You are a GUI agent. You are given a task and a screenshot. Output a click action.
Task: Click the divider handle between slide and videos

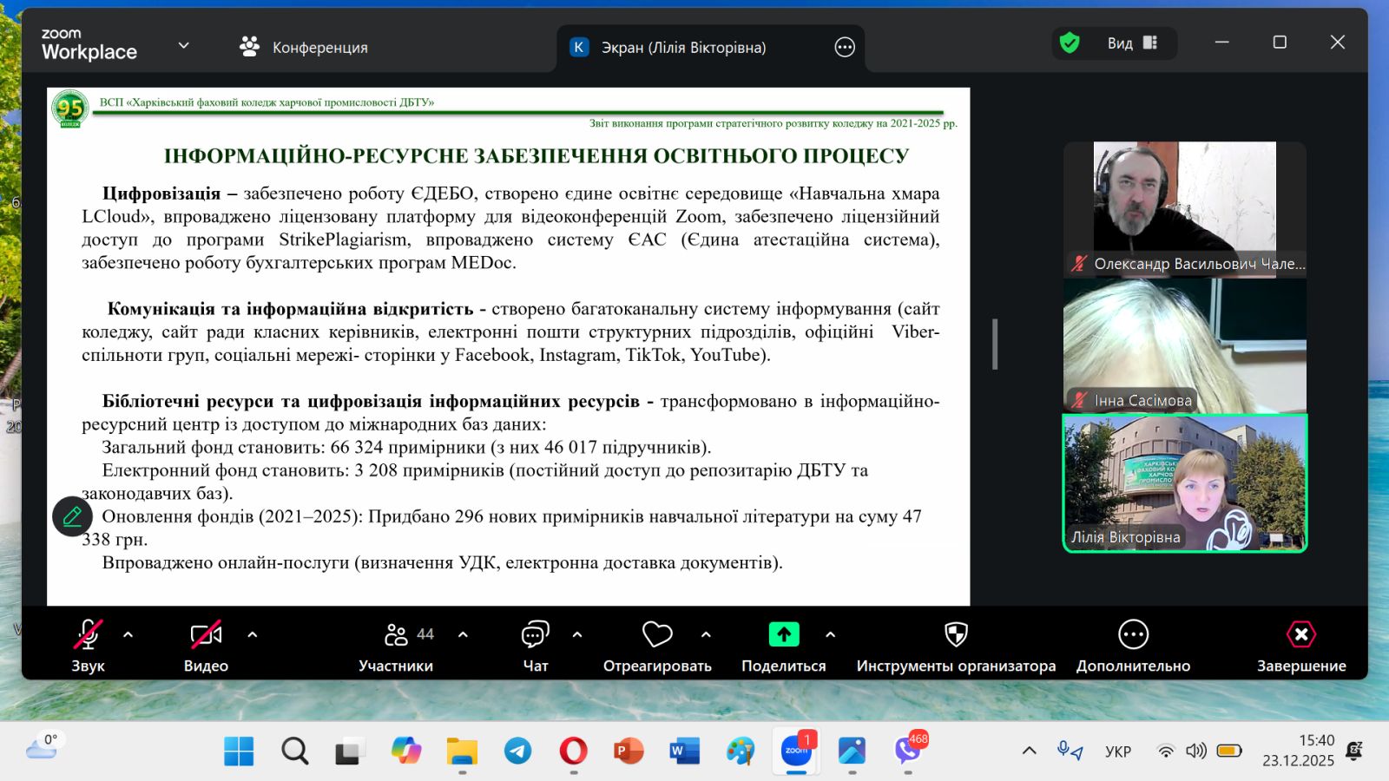pos(995,345)
